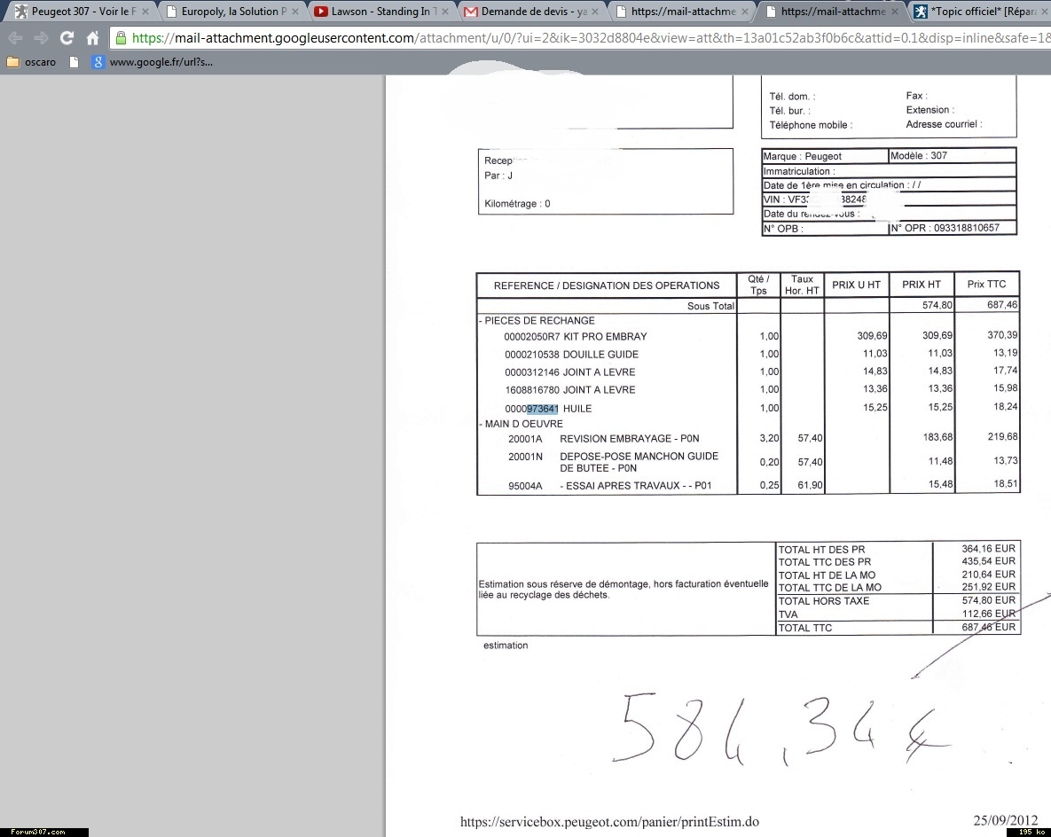The image size is (1051, 837).
Task: Click the 61,90 hourly rate value
Action: coord(811,484)
